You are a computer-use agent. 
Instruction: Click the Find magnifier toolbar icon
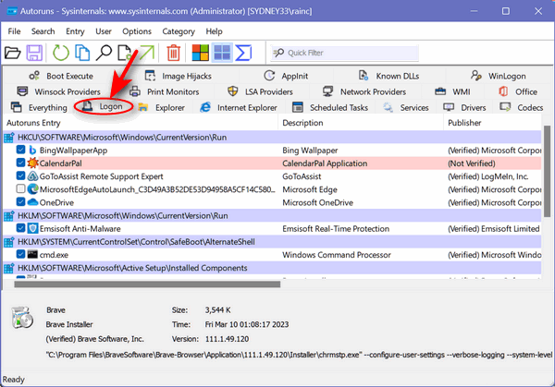point(104,53)
